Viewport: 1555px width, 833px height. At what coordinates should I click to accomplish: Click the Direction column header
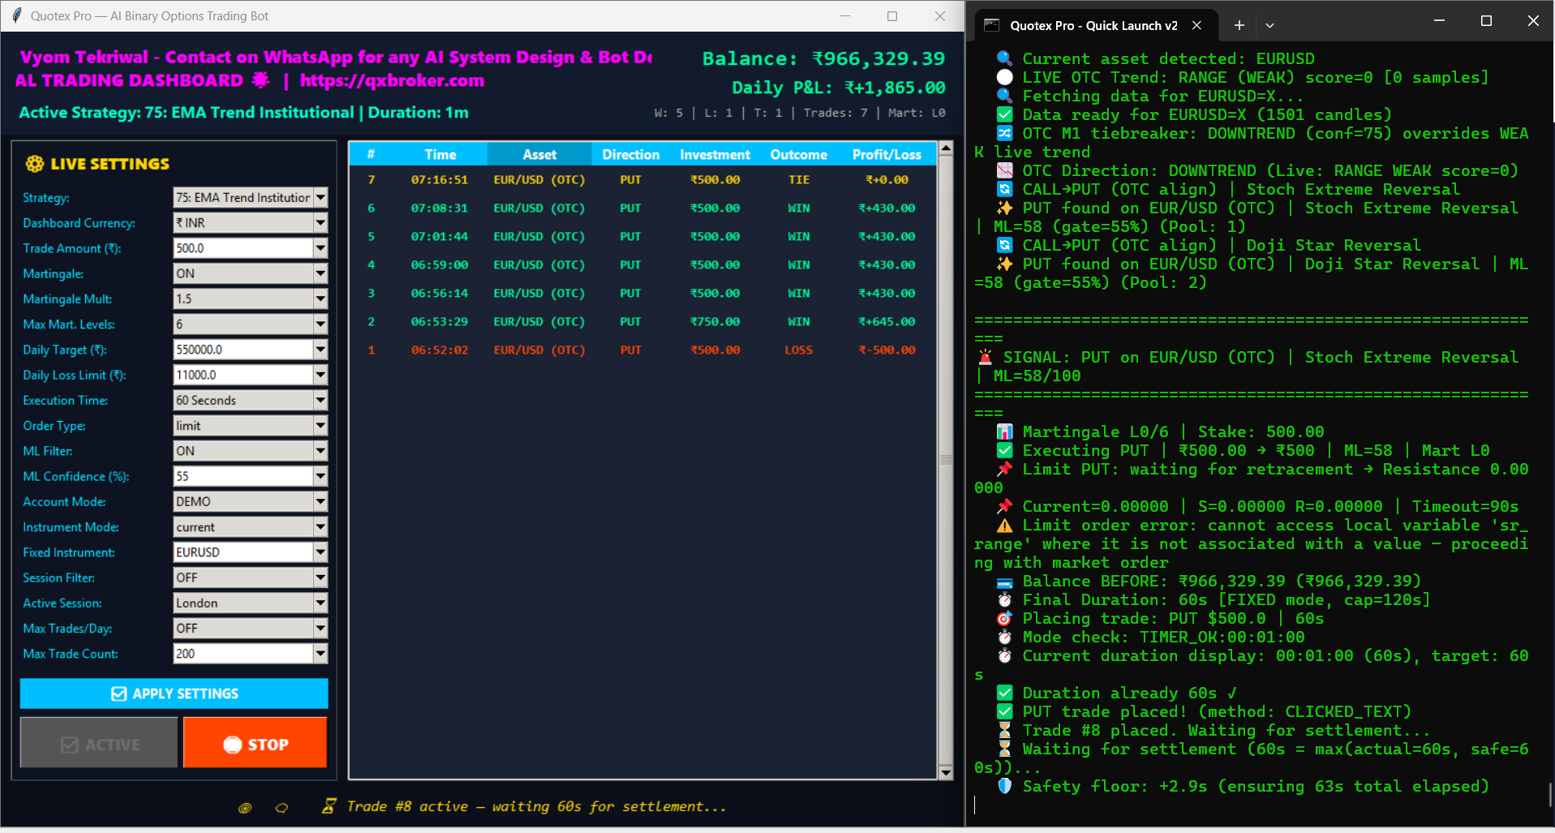click(x=631, y=154)
